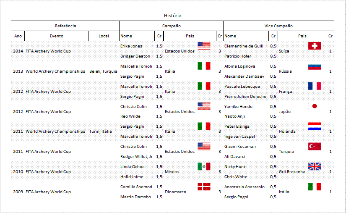Click the Referência header group

65,26
